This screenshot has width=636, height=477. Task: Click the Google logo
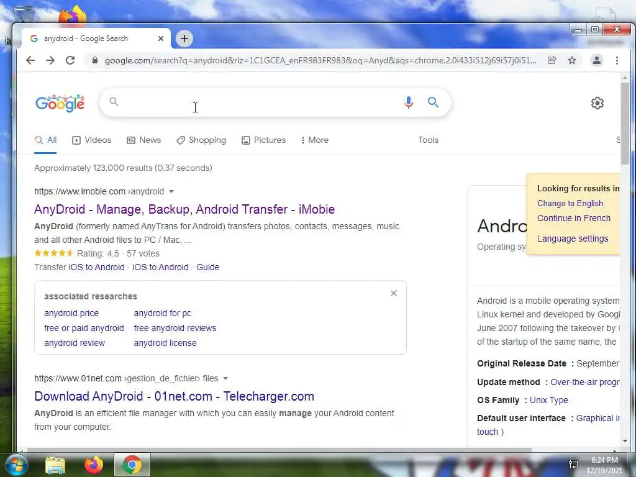pyautogui.click(x=60, y=103)
